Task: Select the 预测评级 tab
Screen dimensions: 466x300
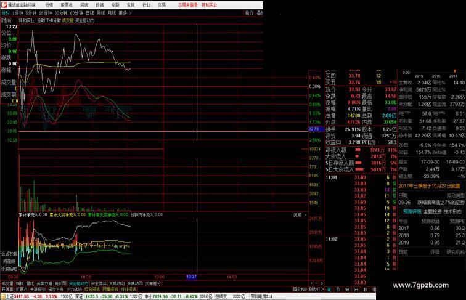Action: 412,212
